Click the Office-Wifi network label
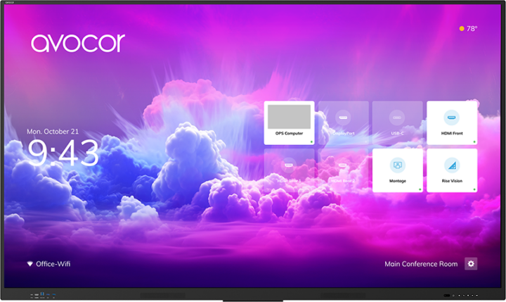Screen dimensions: 506x302 (53, 264)
